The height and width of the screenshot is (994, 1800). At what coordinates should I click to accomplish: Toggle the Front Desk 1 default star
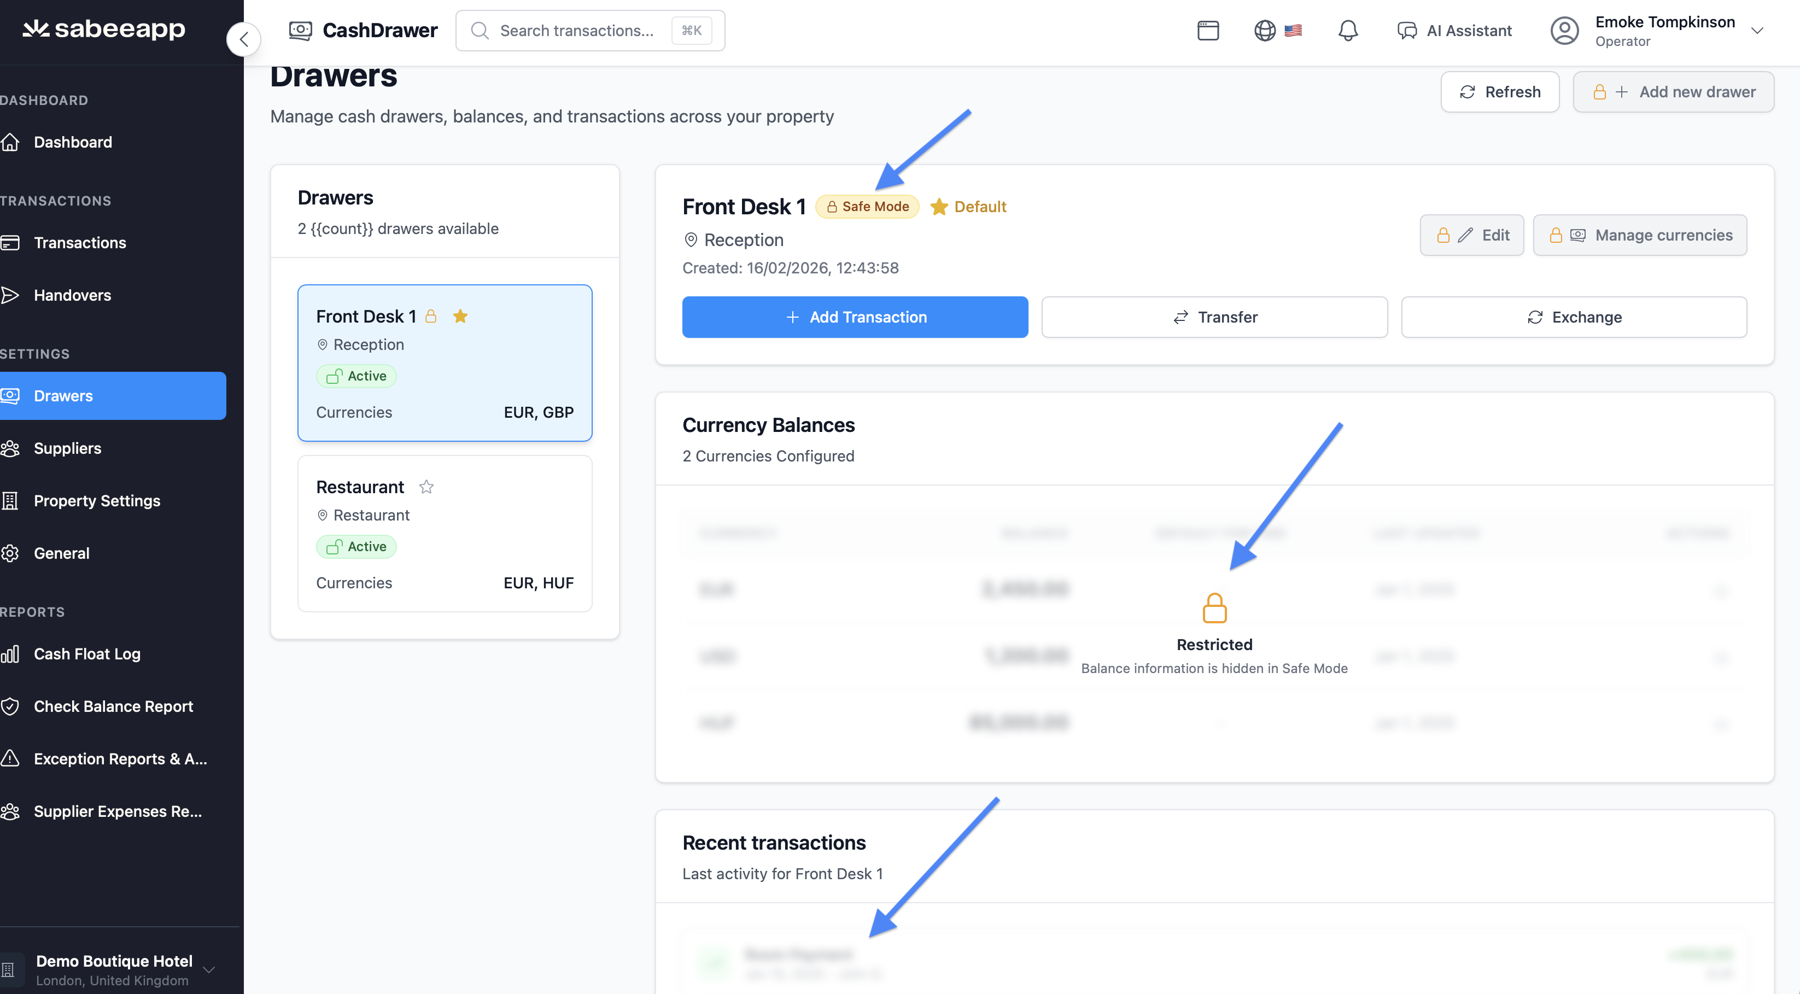point(460,317)
